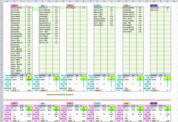Click the '-96,78' yield cell
Viewport: 178px width, 122px height.
[x=14, y=90]
